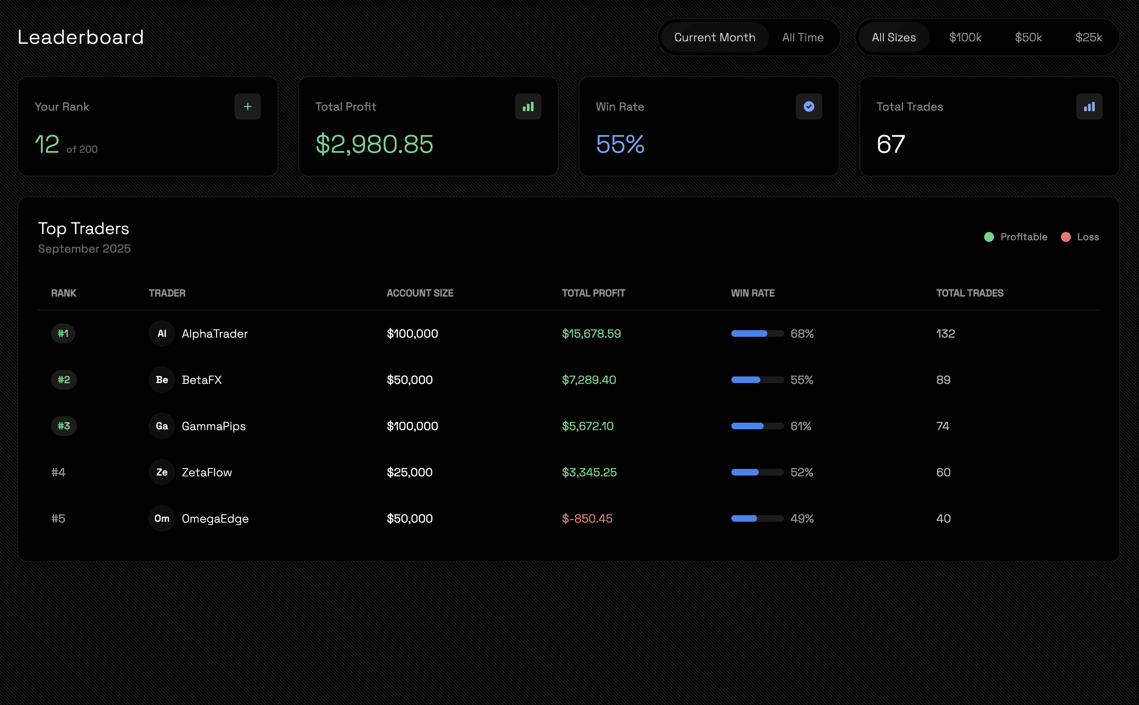Click the #3 rank badge
Image resolution: width=1139 pixels, height=705 pixels.
point(64,426)
